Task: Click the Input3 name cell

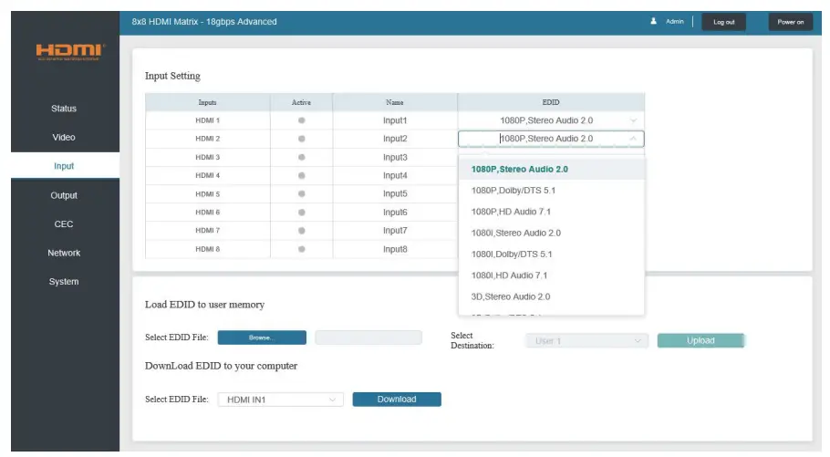Action: tap(395, 157)
